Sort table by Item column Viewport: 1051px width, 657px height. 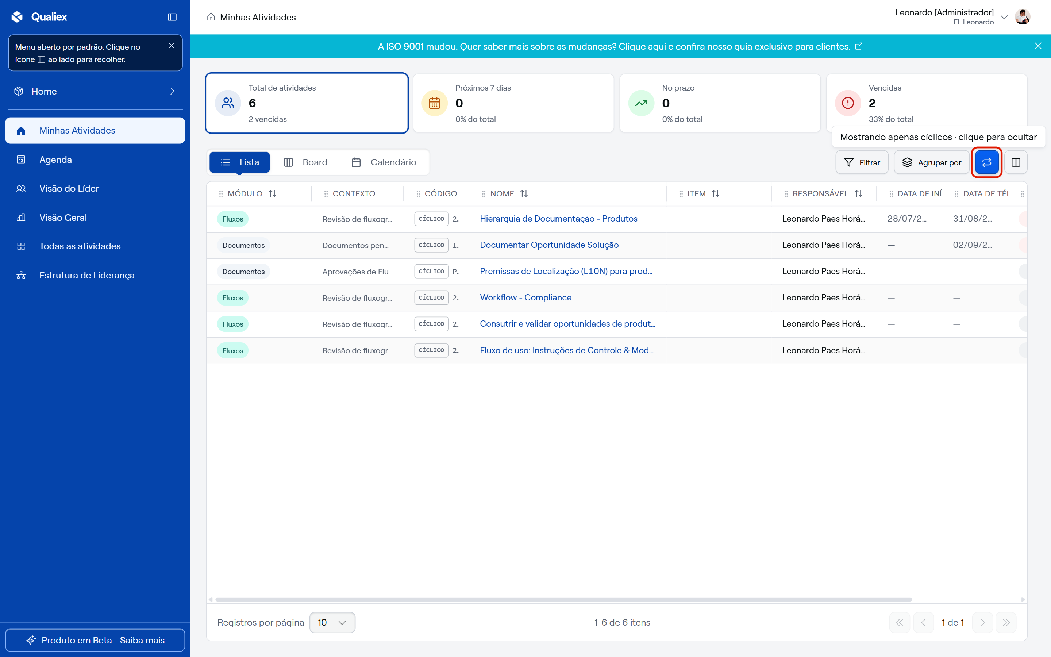click(716, 194)
